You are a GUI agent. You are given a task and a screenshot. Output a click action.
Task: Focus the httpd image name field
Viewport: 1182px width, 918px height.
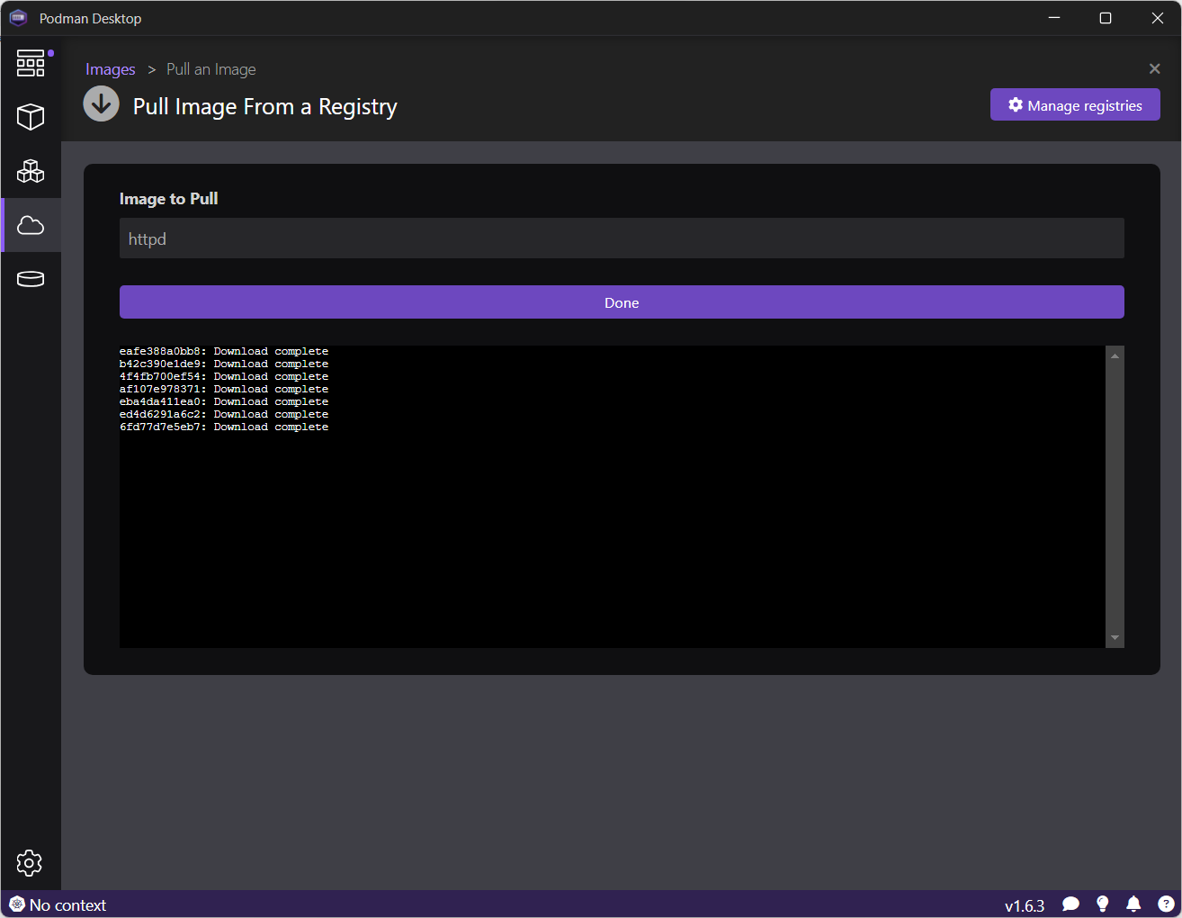pos(622,238)
